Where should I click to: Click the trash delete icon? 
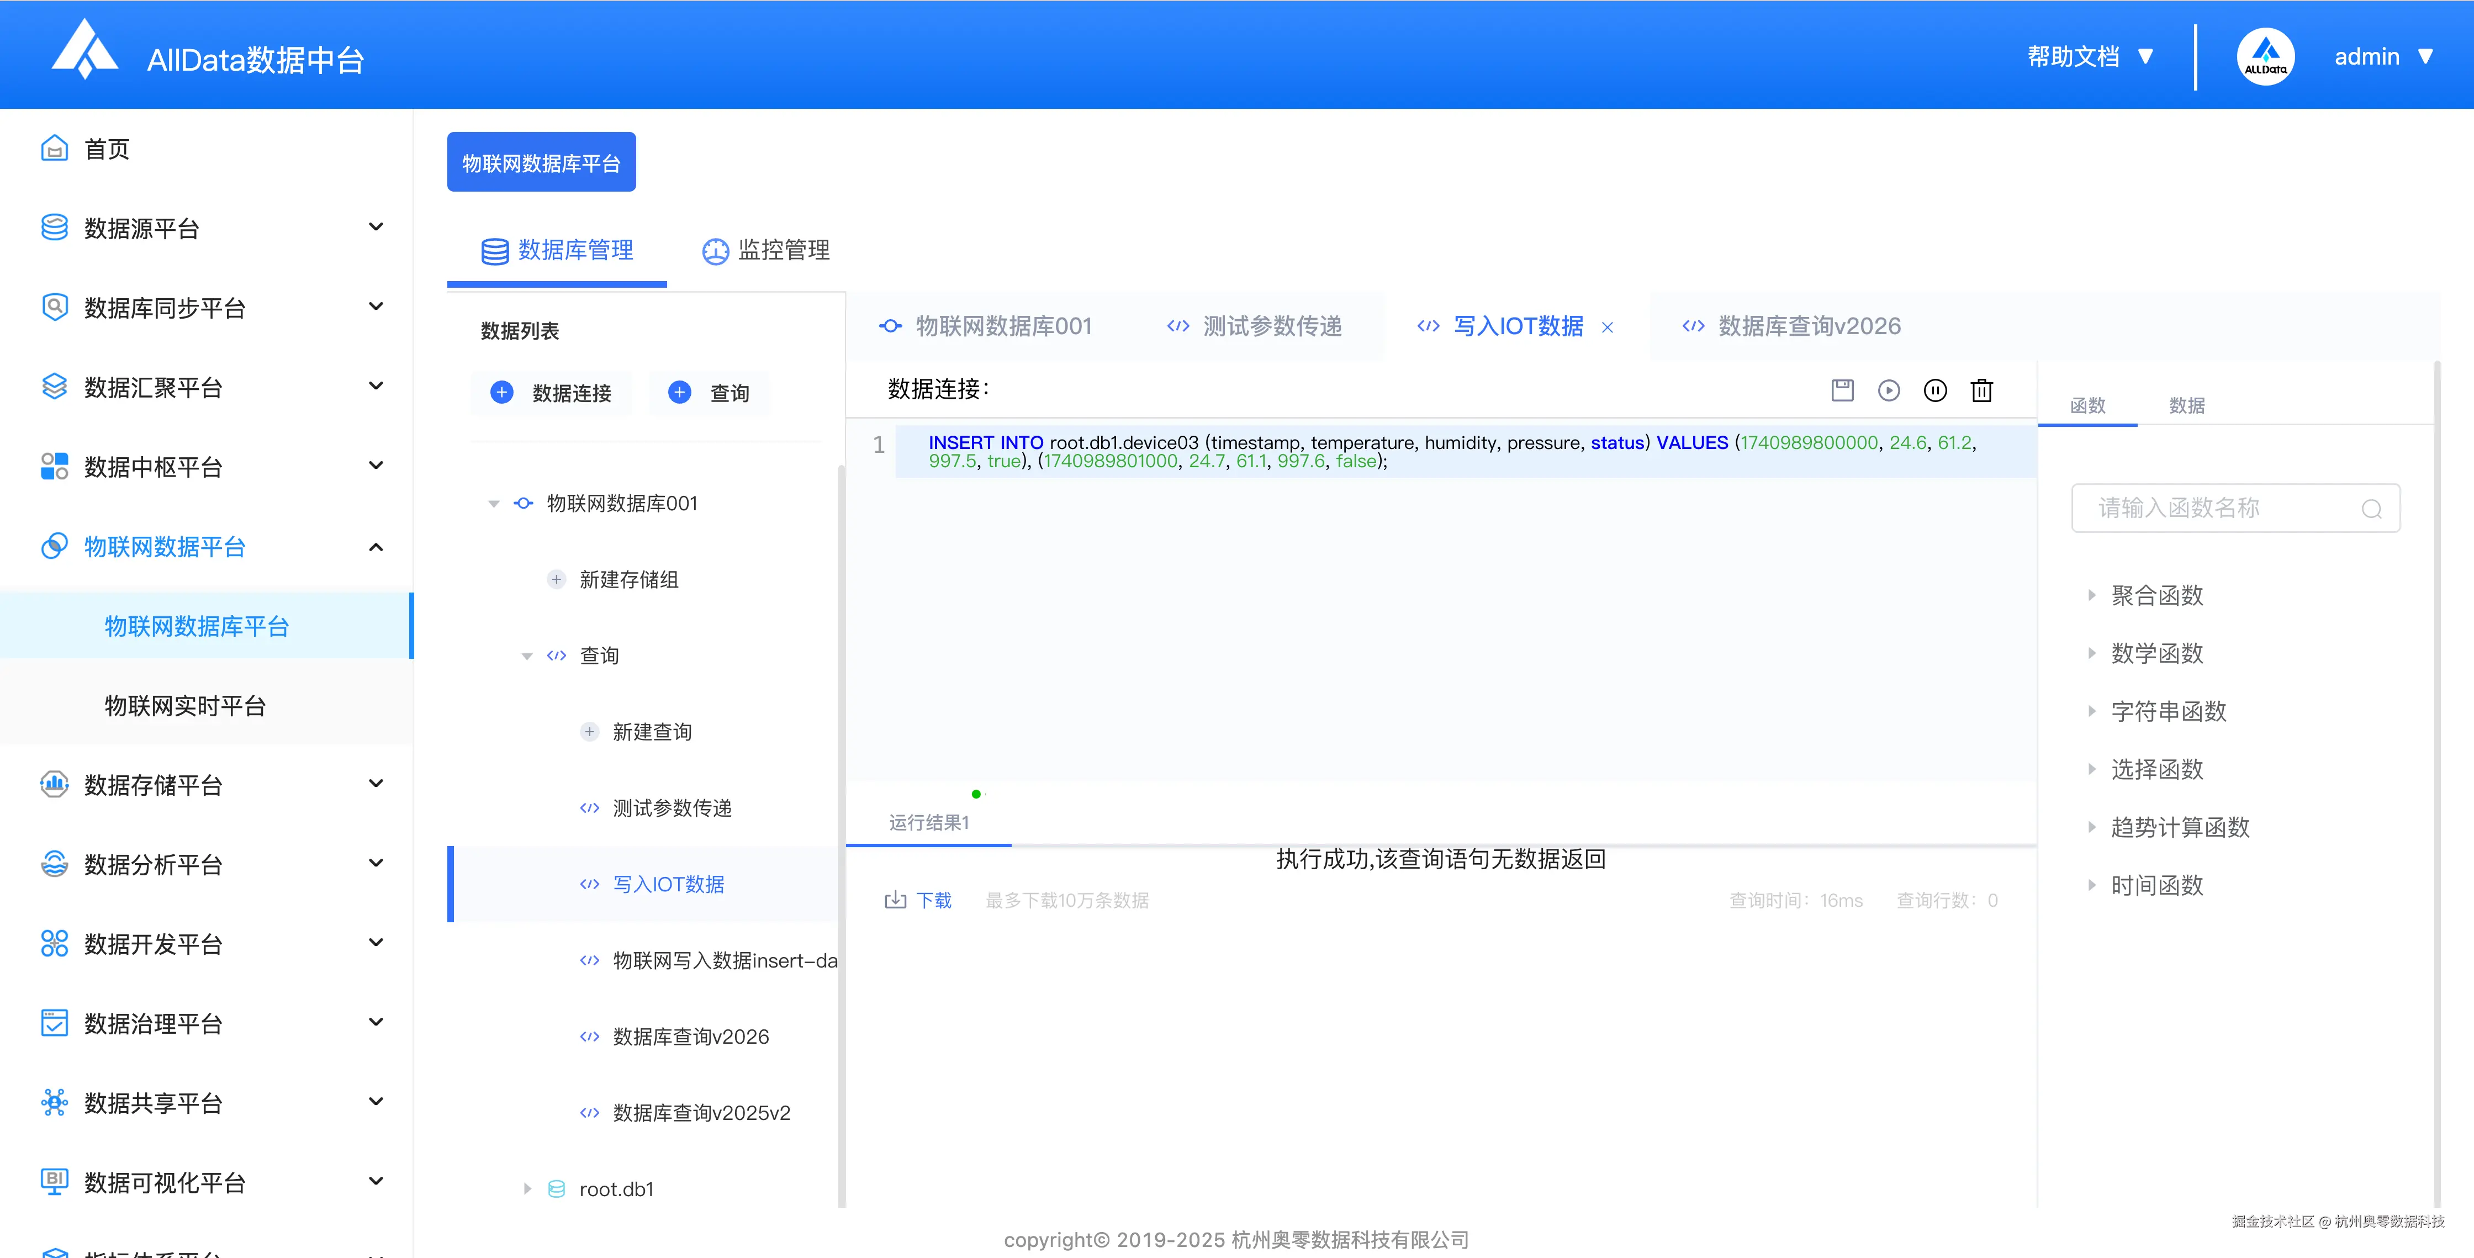[x=1981, y=390]
